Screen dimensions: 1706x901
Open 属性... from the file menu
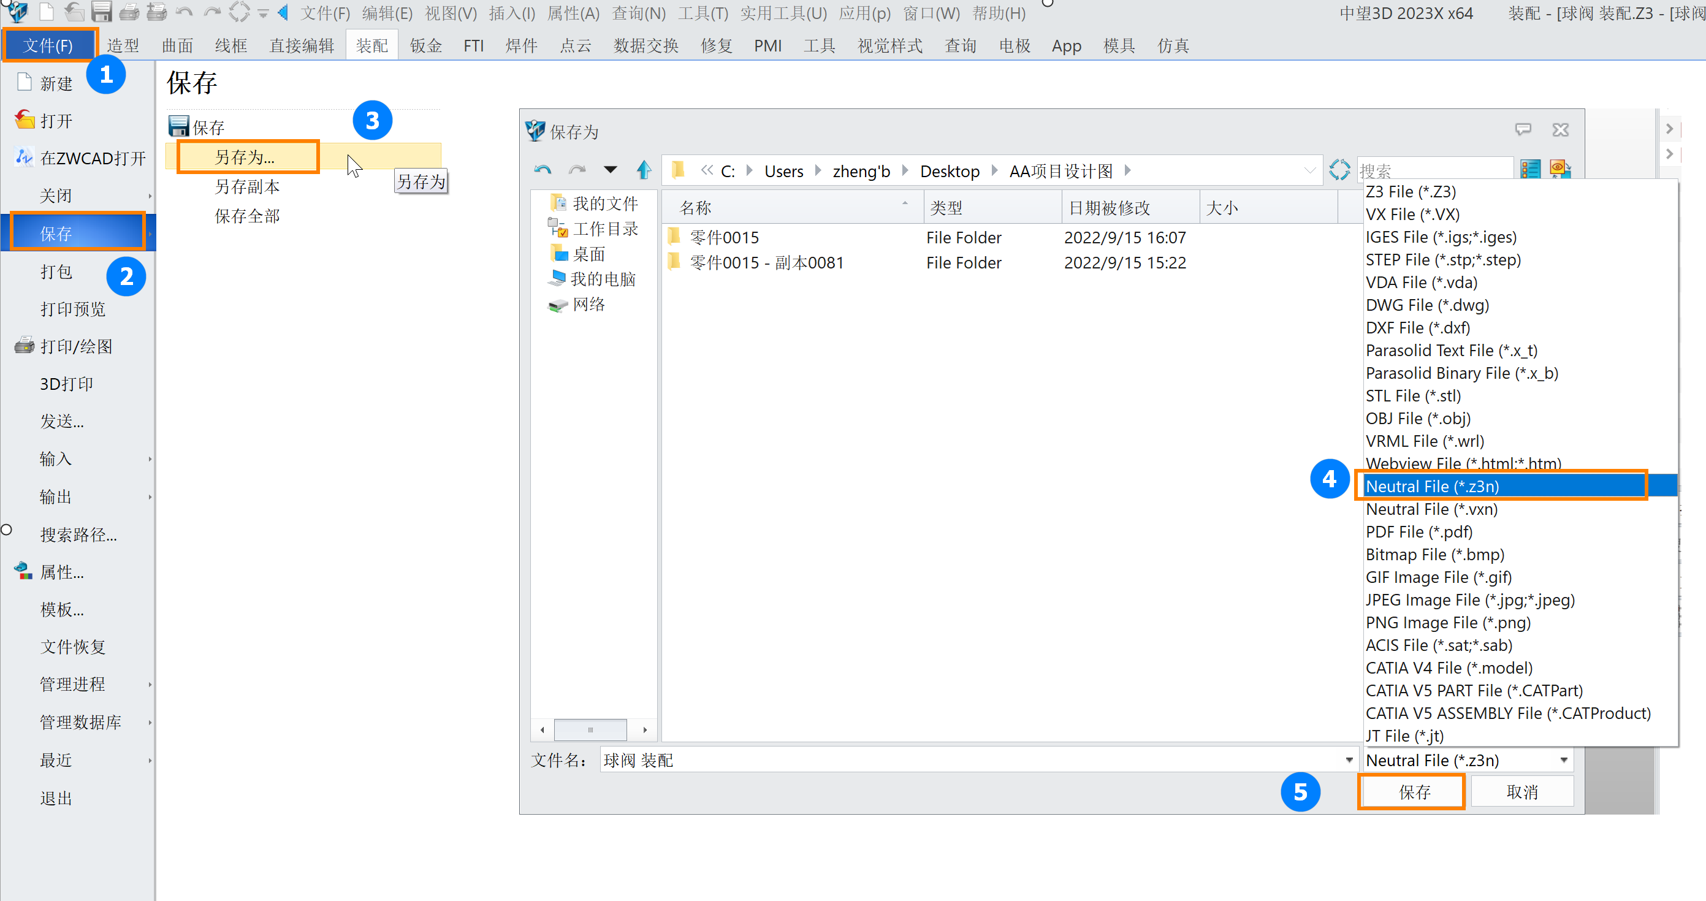(61, 572)
